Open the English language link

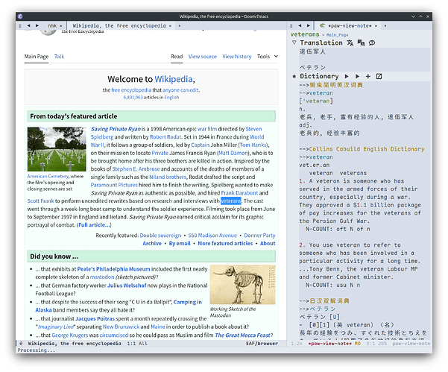tap(171, 97)
